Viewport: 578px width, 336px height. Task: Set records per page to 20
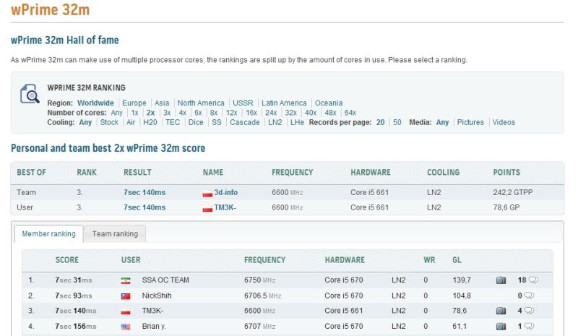(381, 122)
